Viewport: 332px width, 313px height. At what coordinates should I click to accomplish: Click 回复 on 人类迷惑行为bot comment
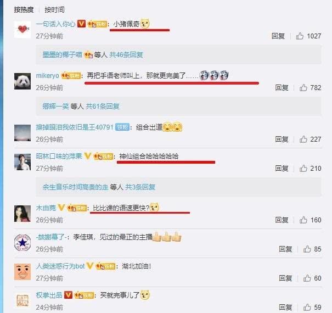pyautogui.click(x=285, y=278)
